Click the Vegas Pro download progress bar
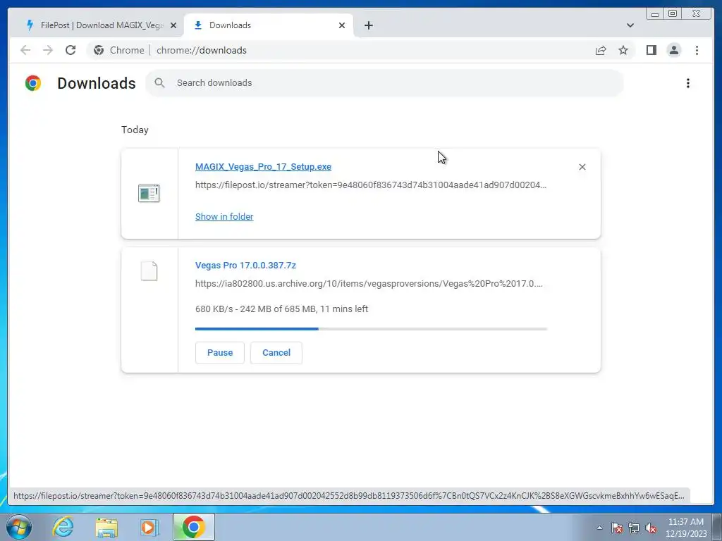The width and height of the screenshot is (722, 541). 371,329
